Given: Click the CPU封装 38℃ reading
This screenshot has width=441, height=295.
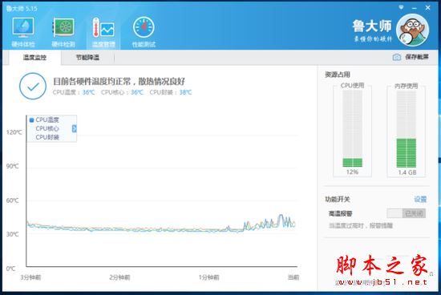Looking at the screenshot, I should coord(171,92).
